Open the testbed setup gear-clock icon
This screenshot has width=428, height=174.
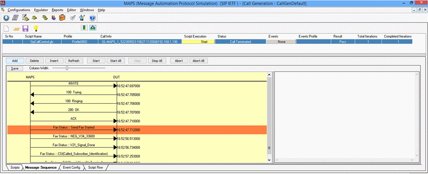(6, 18)
